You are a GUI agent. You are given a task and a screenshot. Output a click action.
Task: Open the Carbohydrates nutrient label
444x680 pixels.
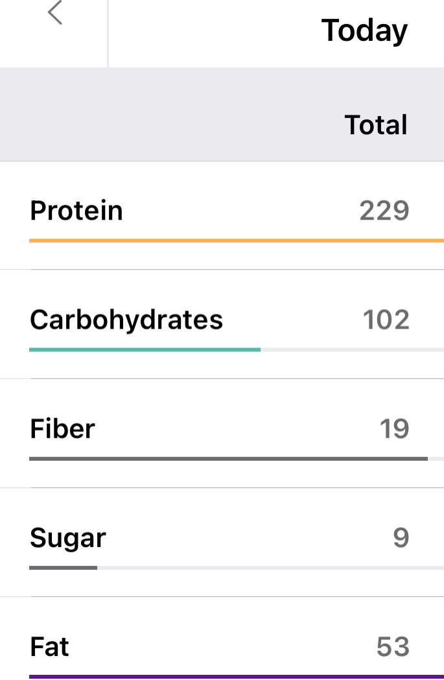(x=126, y=320)
